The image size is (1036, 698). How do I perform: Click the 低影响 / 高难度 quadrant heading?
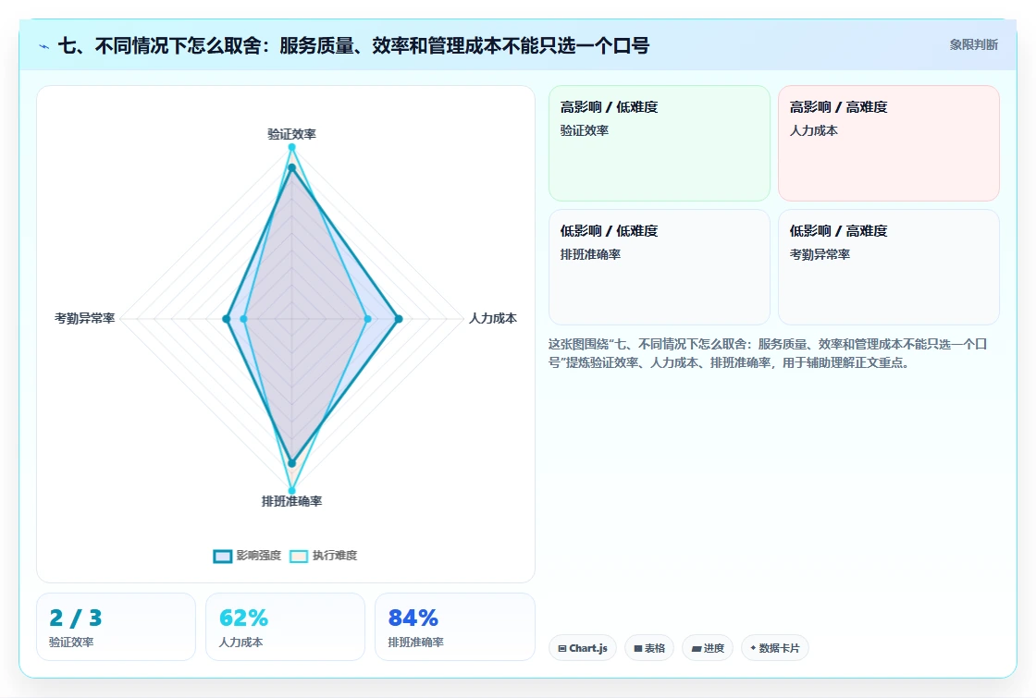click(838, 230)
